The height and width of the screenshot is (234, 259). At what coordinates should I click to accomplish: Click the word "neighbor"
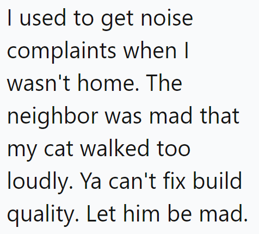click(x=53, y=116)
